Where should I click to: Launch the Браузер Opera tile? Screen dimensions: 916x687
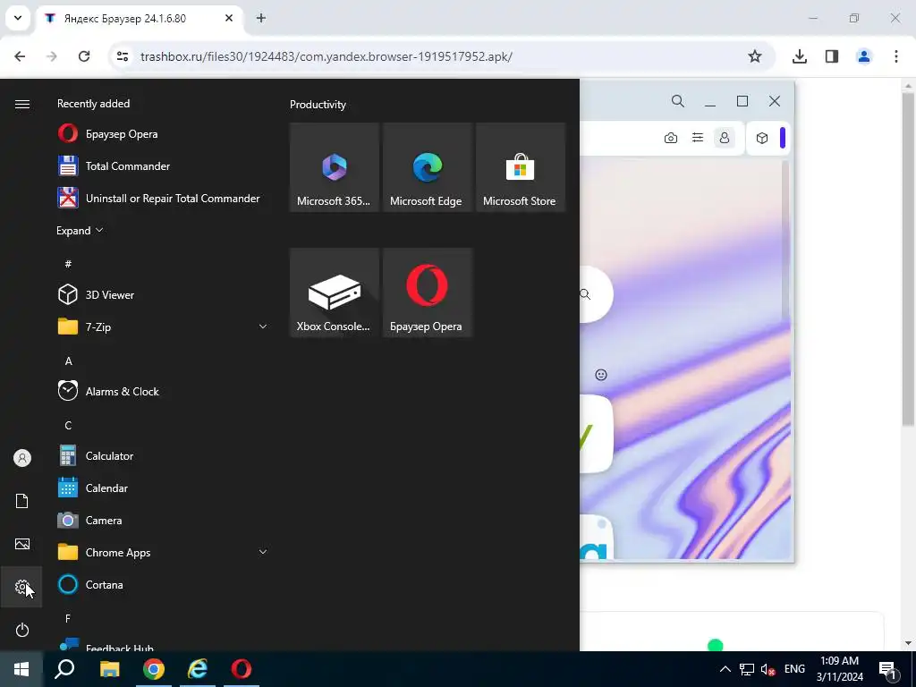click(427, 293)
